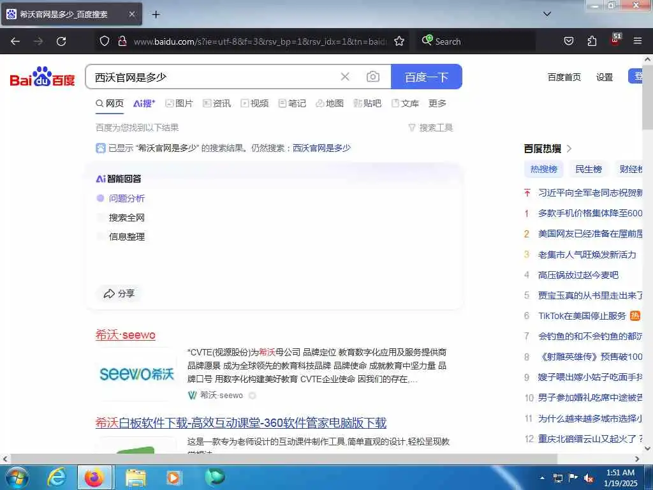Viewport: 653px width, 490px height.
Task: Click the horizontal scrollbar at page bottom
Action: tap(283, 459)
